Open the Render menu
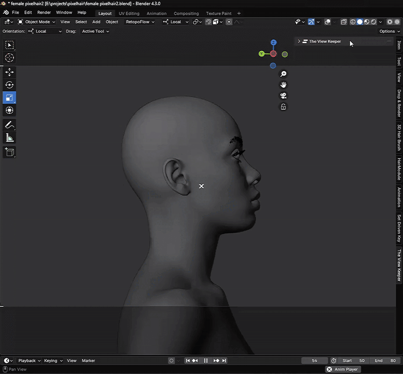 pyautogui.click(x=44, y=12)
